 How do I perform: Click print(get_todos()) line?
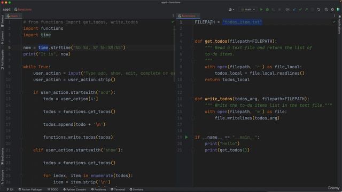[227, 150]
